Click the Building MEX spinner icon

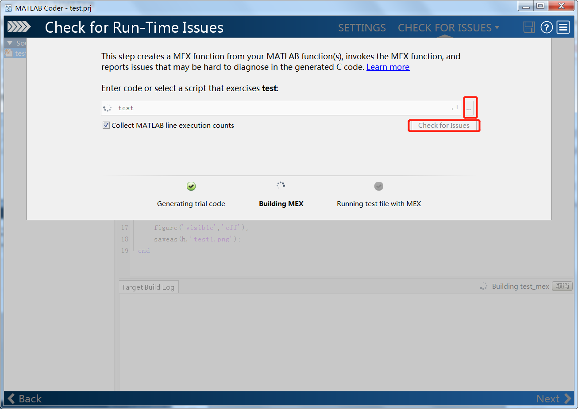pos(281,185)
